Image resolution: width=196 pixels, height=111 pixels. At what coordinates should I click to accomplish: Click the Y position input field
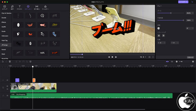175,43
